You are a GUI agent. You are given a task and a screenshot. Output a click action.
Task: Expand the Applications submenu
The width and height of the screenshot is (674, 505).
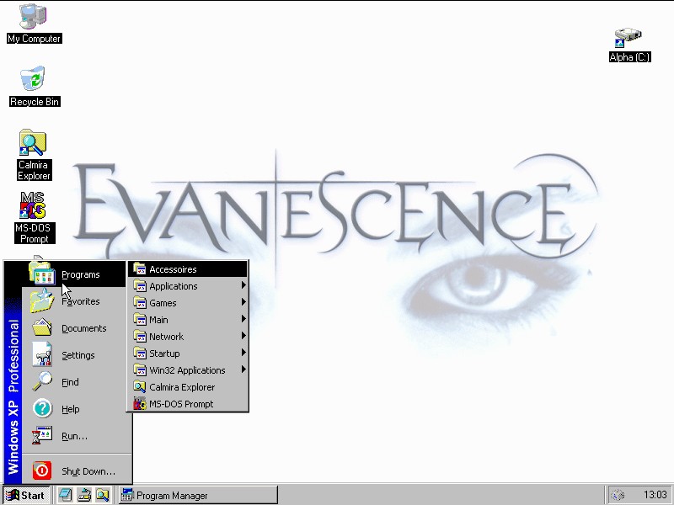173,286
